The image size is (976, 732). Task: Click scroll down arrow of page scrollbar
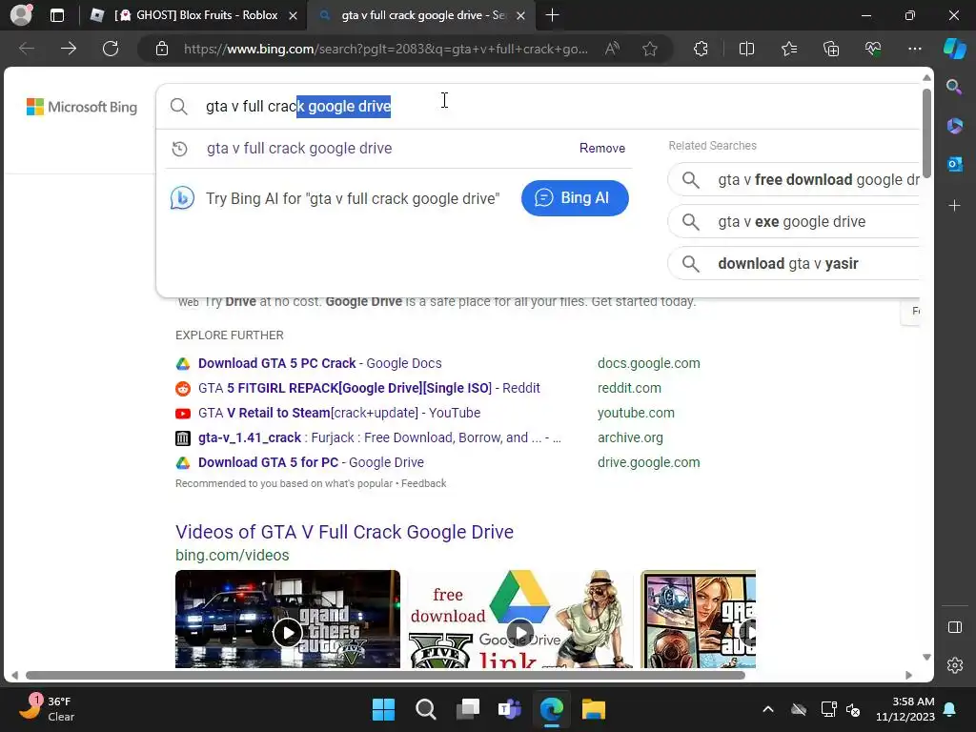[926, 658]
